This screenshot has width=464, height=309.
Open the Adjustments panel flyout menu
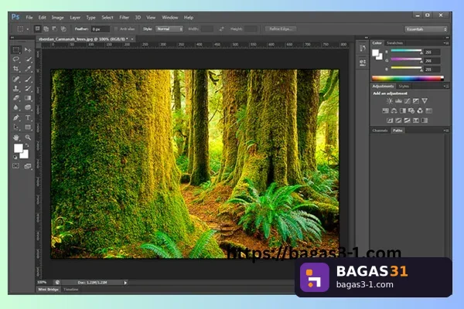[446, 87]
